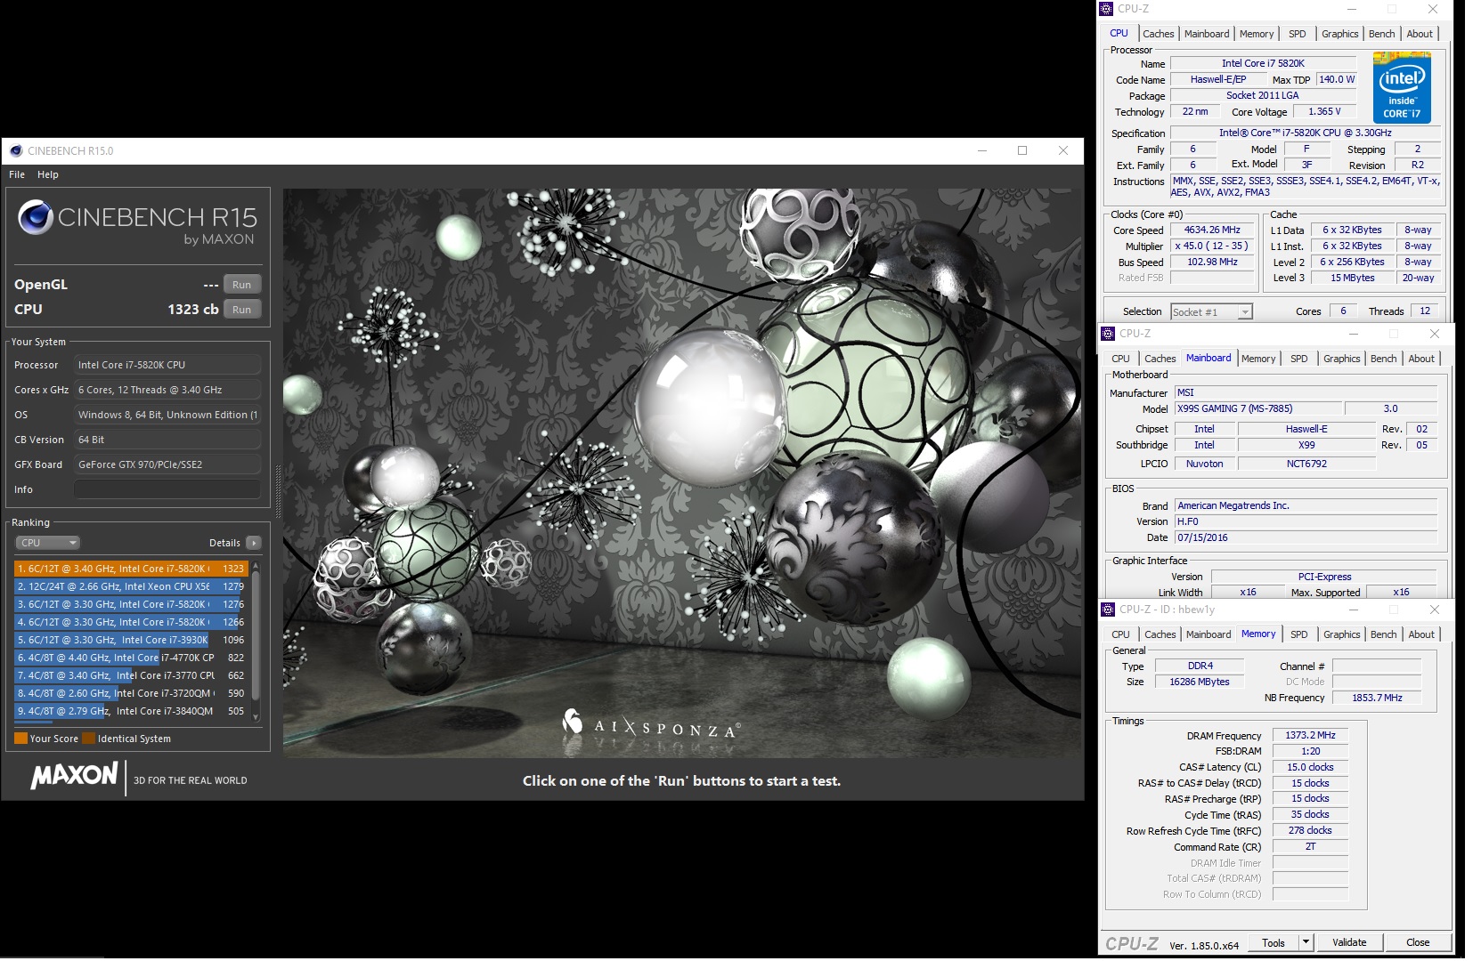1473x961 pixels.
Task: Click the Processor field Intel Core i7-5820K CPU
Action: 167,365
